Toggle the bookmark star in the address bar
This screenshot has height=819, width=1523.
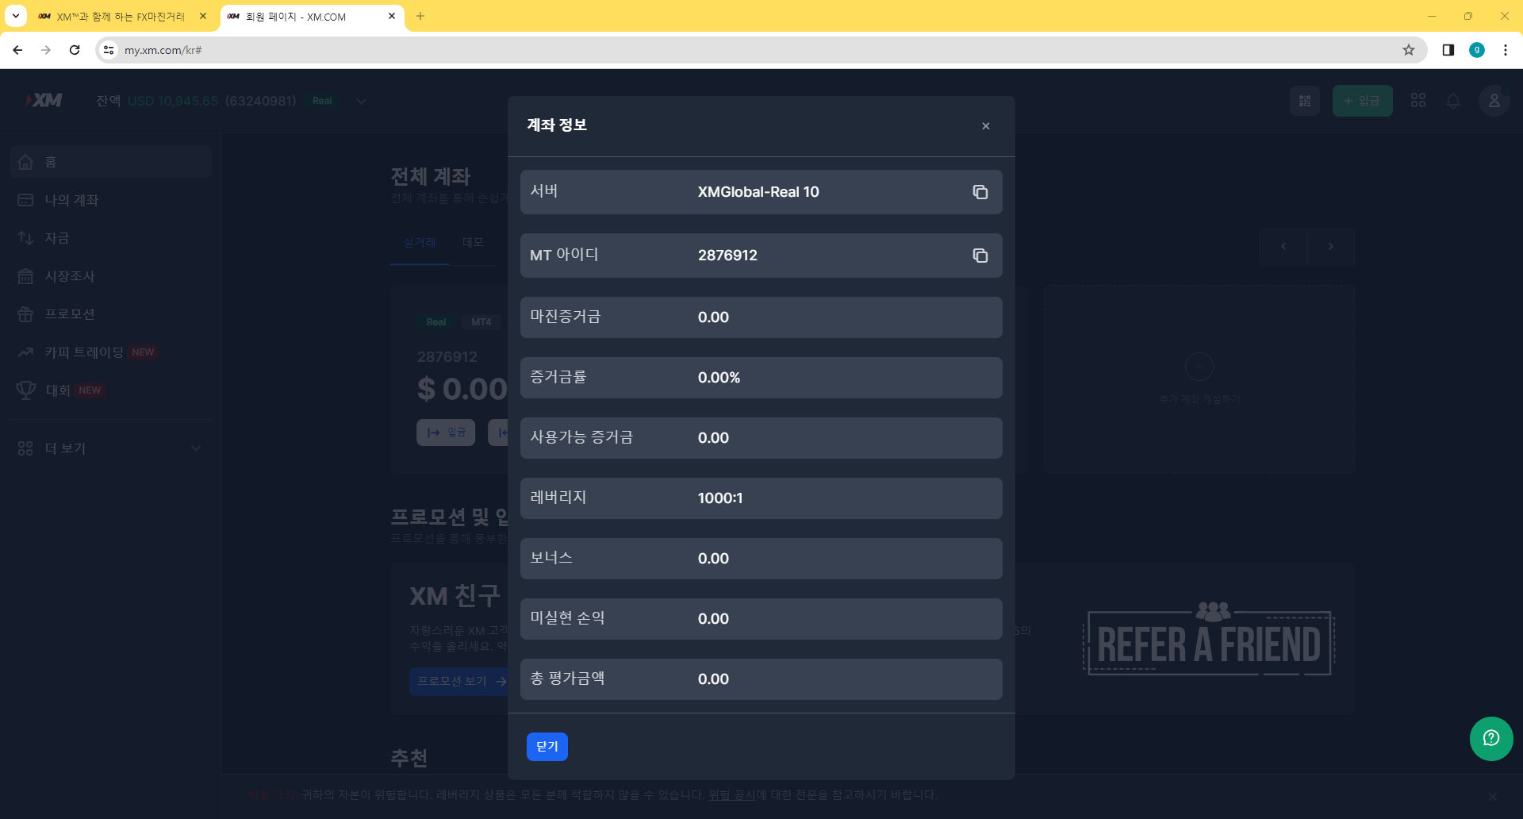tap(1409, 49)
